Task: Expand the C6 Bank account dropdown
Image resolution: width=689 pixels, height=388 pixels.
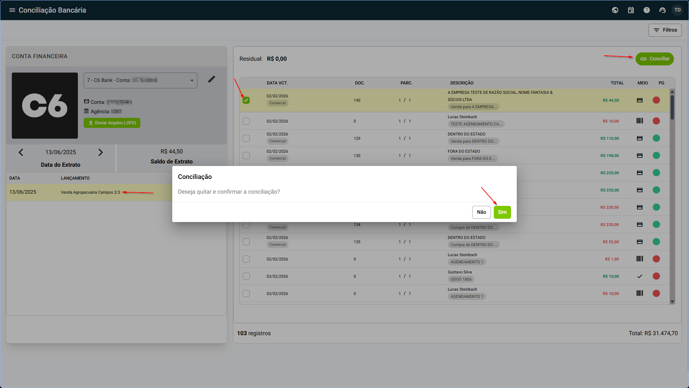Action: 192,80
